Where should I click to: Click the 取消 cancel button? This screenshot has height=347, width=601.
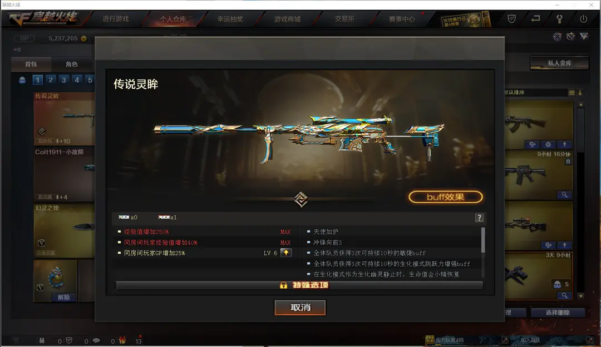(x=300, y=308)
